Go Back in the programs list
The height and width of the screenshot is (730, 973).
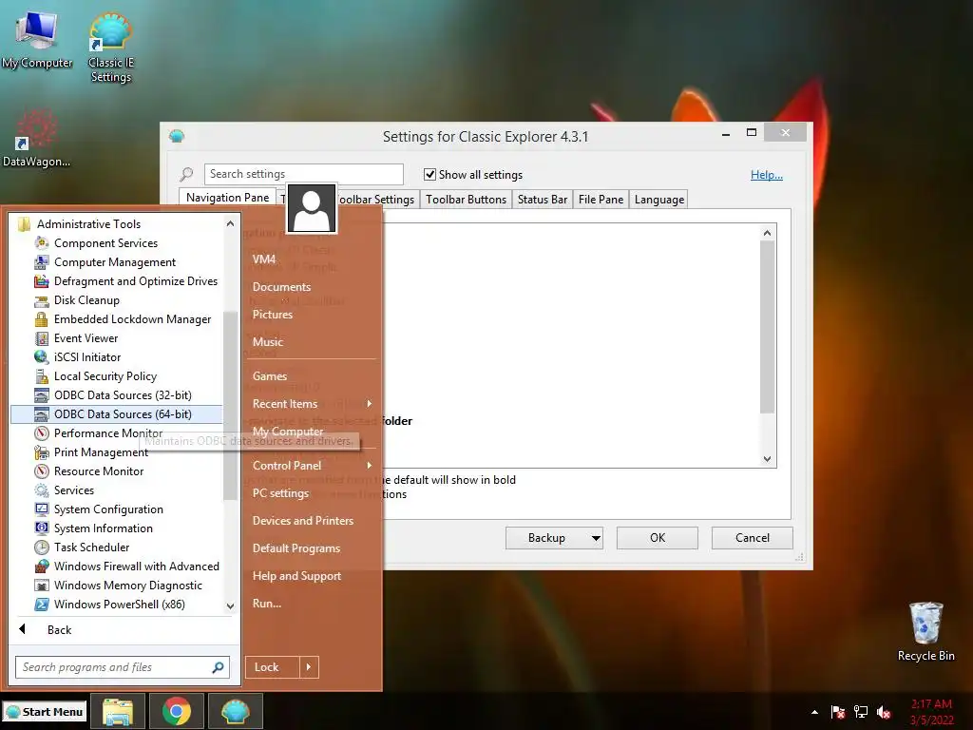point(60,630)
